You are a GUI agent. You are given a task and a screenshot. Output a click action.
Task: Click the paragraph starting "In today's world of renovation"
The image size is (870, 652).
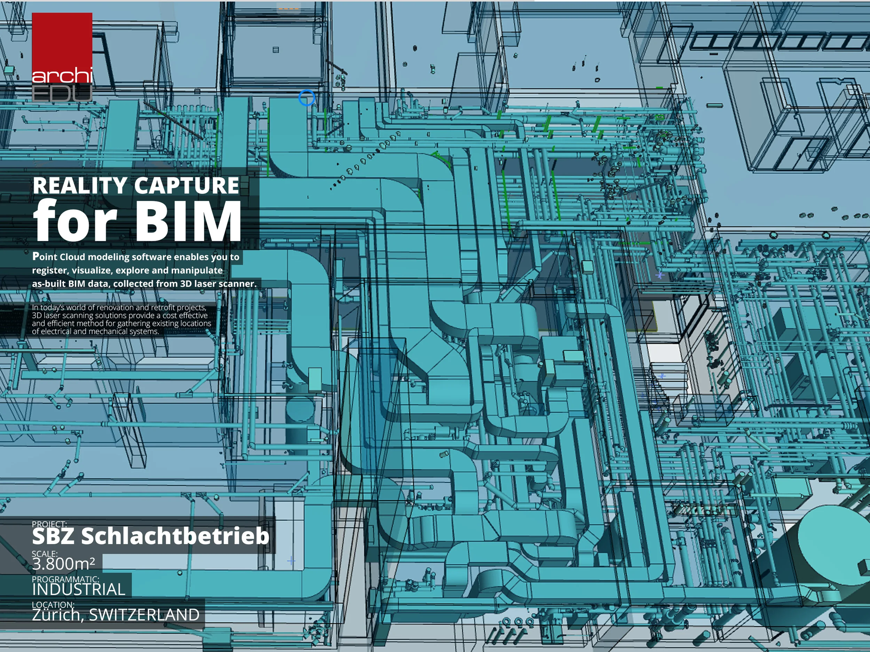[x=121, y=319]
